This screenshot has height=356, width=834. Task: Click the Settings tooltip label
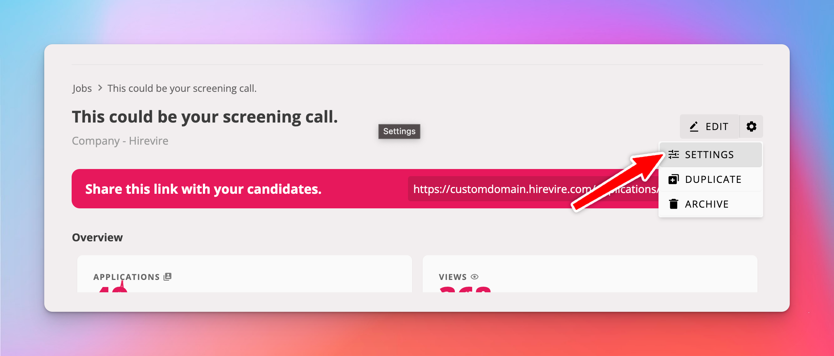399,132
